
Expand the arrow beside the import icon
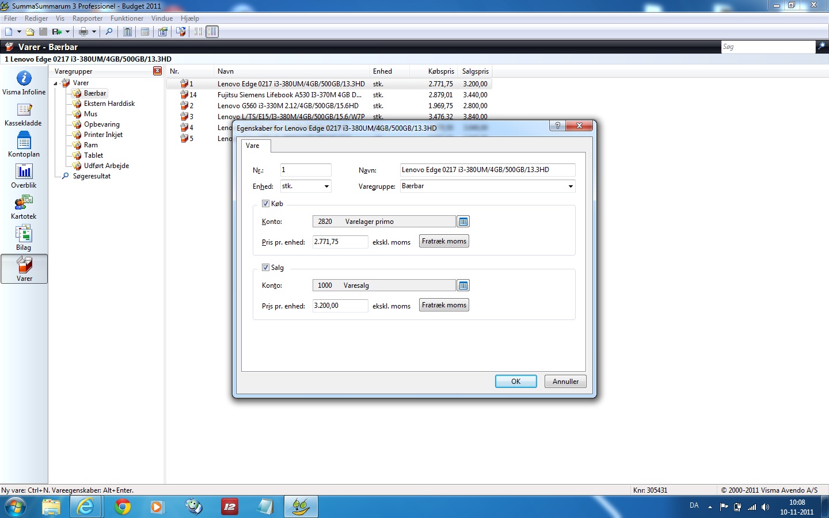click(x=67, y=32)
